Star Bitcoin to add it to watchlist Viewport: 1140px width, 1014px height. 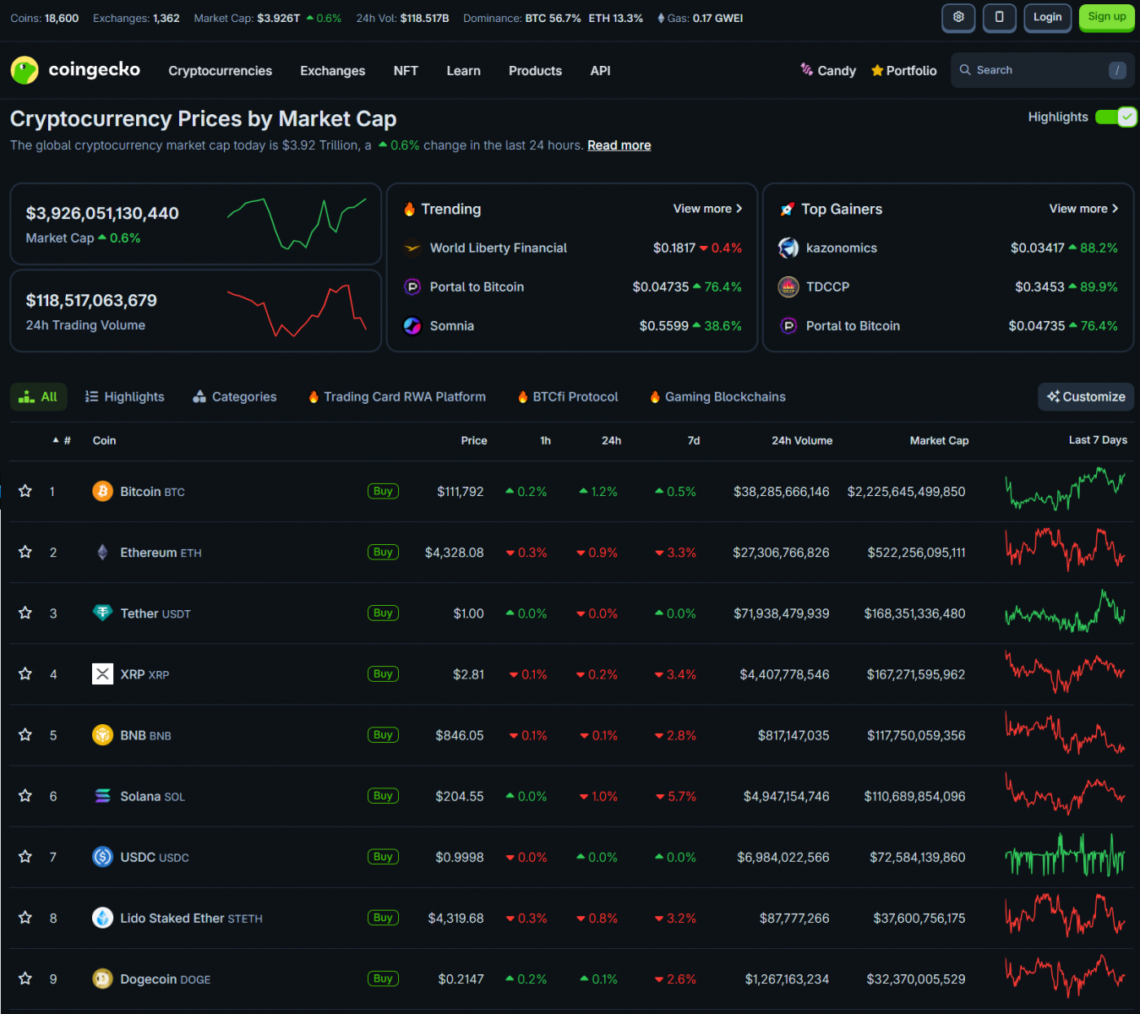25,491
